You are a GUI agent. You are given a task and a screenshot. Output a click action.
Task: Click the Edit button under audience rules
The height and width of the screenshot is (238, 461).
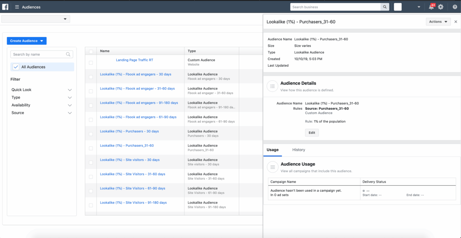[x=312, y=133]
